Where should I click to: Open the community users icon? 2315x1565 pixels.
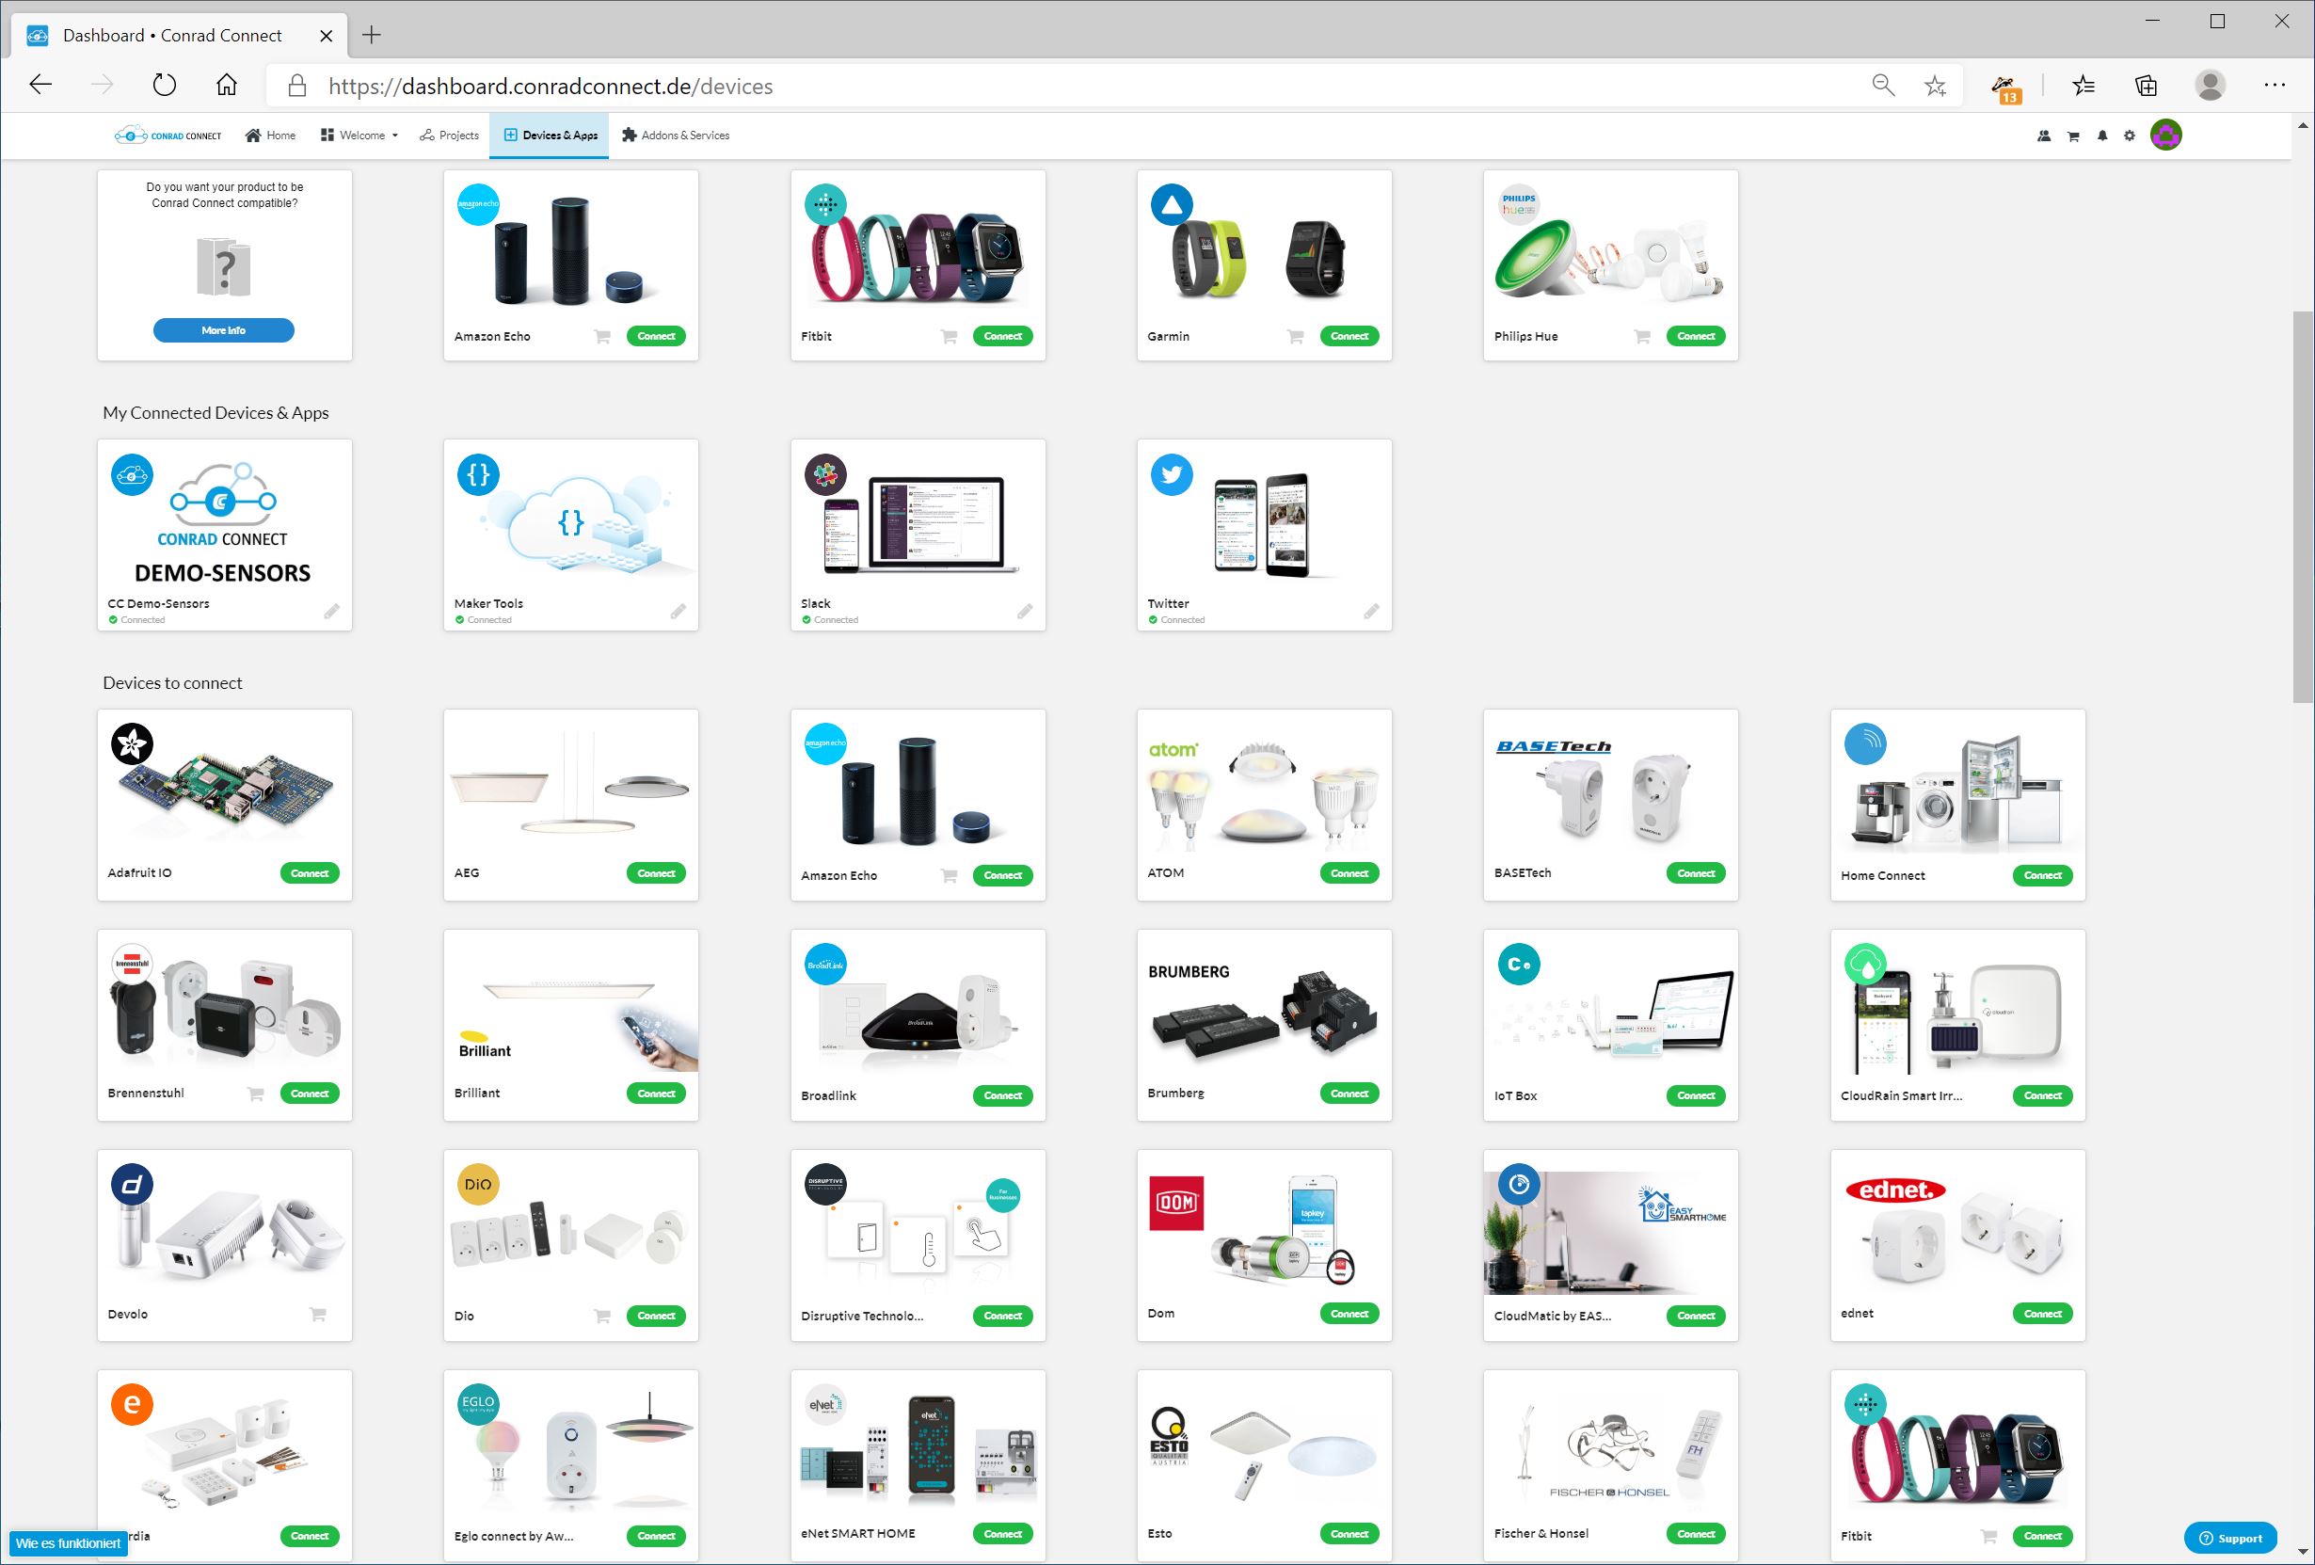click(x=2044, y=136)
